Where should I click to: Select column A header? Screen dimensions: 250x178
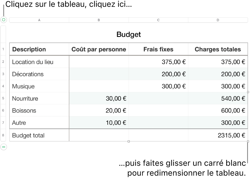click(39, 20)
